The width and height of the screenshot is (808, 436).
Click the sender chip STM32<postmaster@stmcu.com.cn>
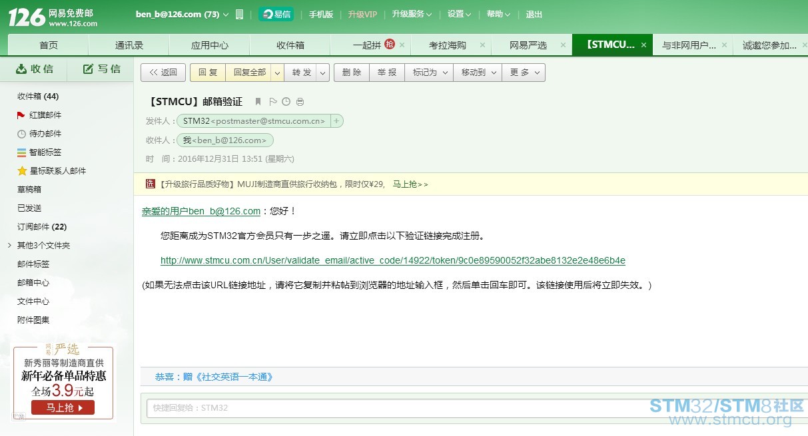click(x=254, y=121)
